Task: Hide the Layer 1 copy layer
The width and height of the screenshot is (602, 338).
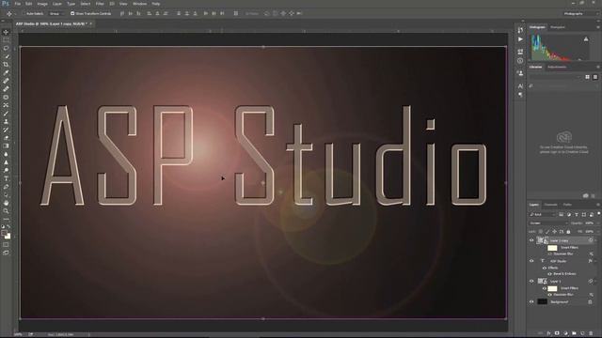Action: click(x=531, y=240)
